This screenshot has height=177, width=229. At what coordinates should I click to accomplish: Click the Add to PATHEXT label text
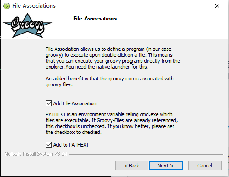[x=71, y=145]
